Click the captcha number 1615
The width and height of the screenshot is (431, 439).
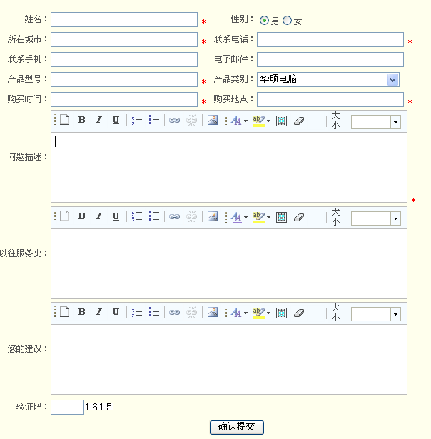click(x=98, y=407)
